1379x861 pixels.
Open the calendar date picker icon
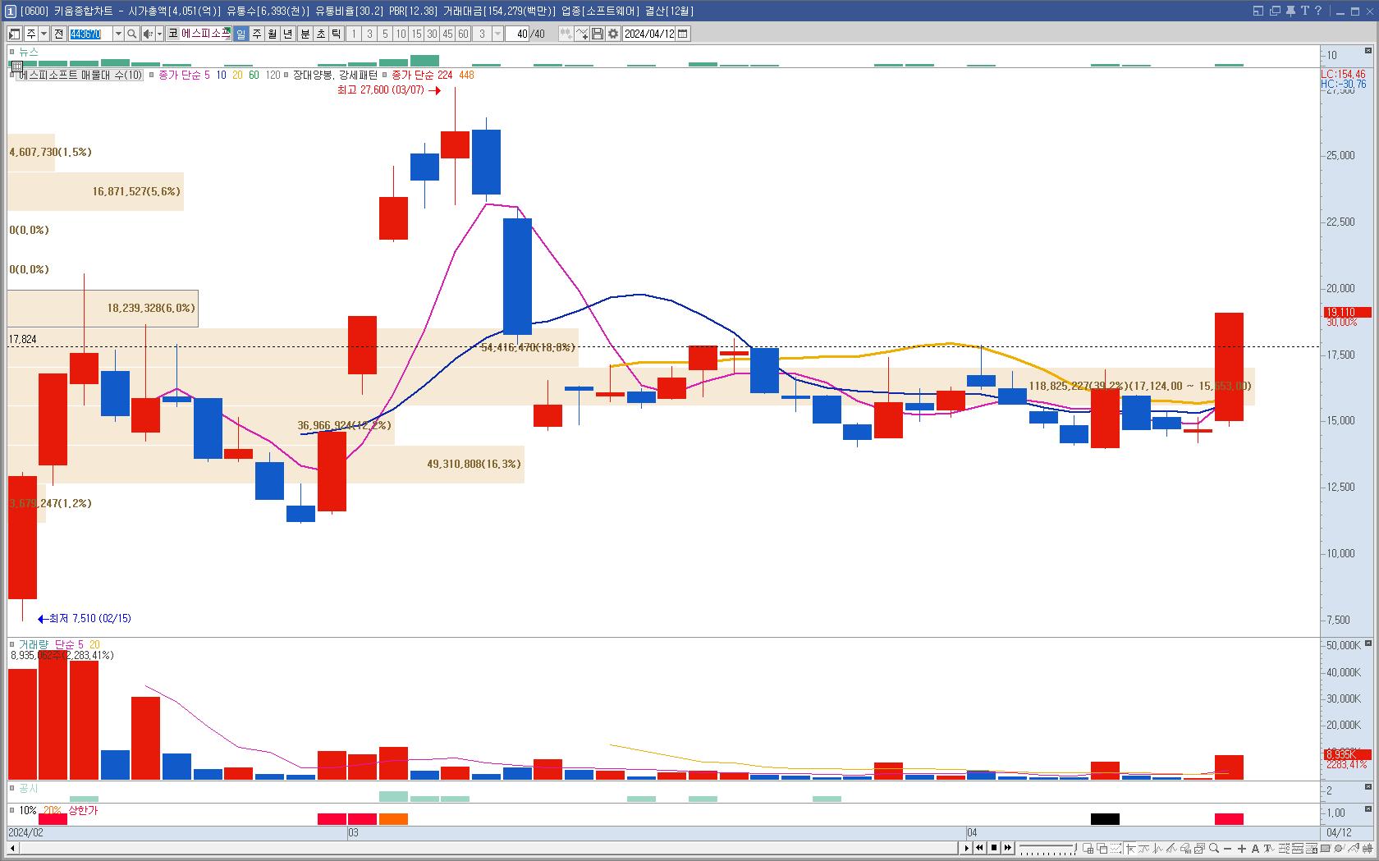[x=683, y=34]
